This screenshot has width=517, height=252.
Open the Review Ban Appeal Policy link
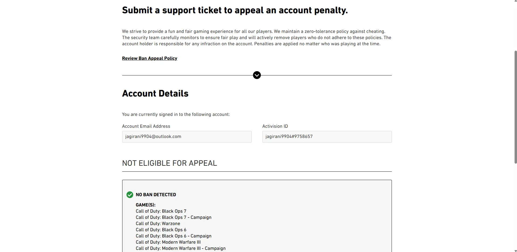149,58
